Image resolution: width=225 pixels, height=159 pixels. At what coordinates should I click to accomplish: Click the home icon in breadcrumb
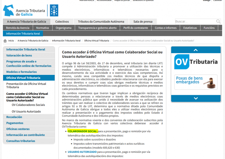point(5,41)
